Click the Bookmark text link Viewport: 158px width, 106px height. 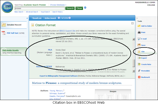click(145, 77)
